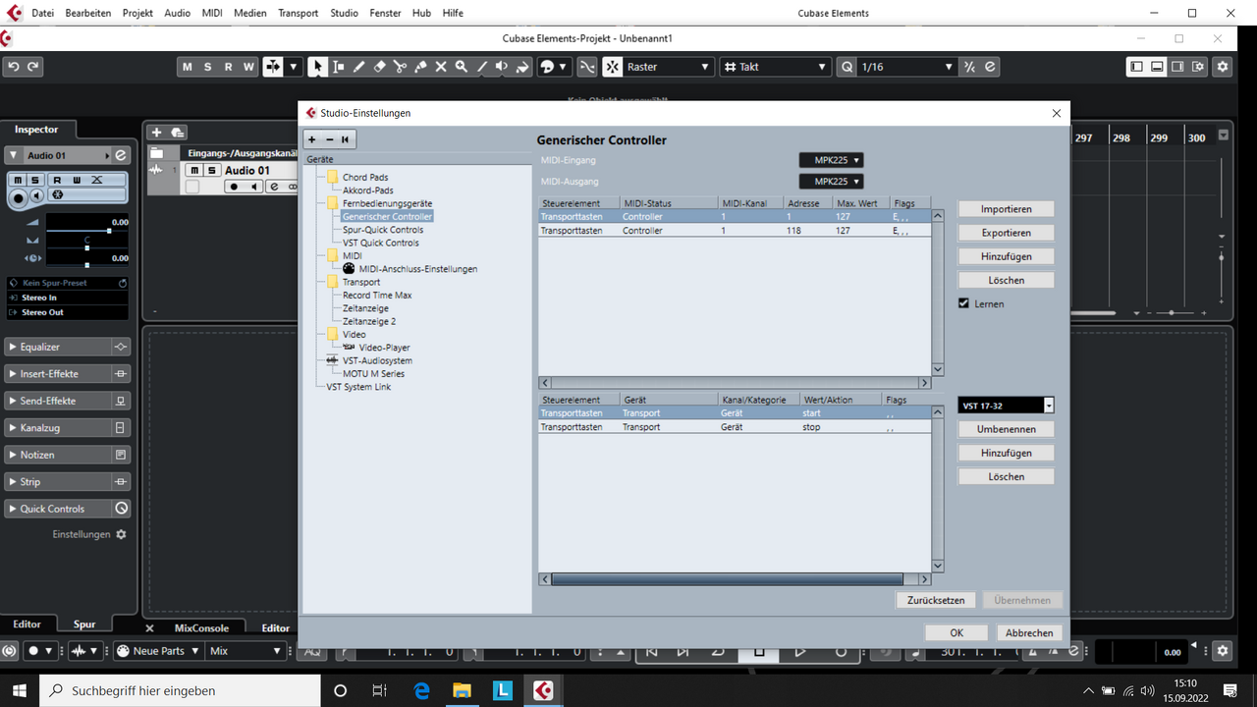The height and width of the screenshot is (707, 1257).
Task: Select the Object Selection arrow tool
Action: pos(317,67)
